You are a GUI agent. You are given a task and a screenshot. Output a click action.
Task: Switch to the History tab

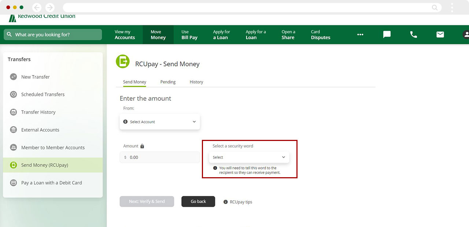pyautogui.click(x=196, y=82)
